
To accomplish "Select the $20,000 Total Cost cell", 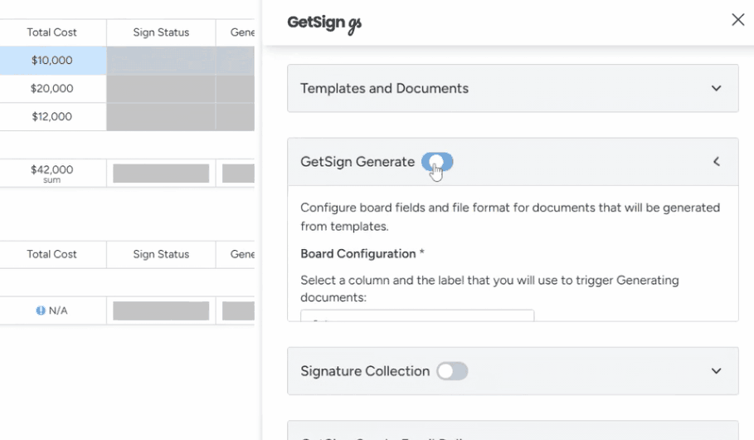I will (x=52, y=89).
